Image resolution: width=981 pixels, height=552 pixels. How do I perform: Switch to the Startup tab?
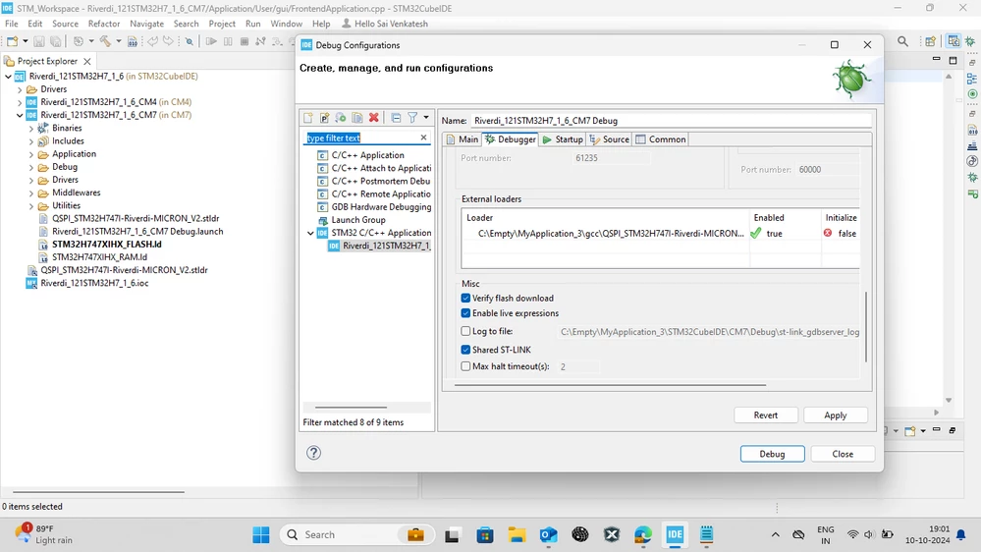(x=563, y=138)
